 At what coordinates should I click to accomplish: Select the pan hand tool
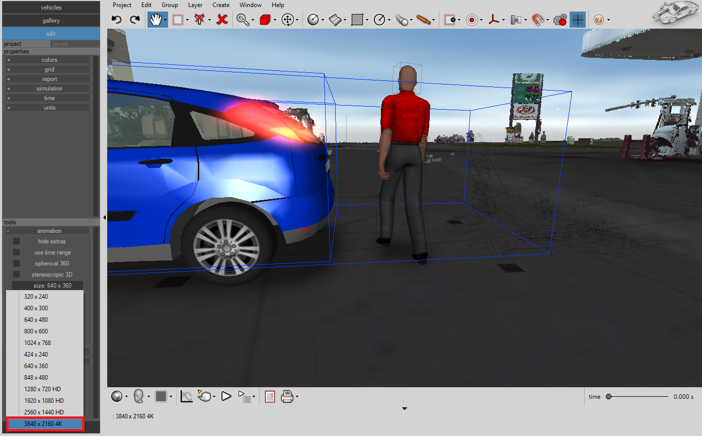156,20
